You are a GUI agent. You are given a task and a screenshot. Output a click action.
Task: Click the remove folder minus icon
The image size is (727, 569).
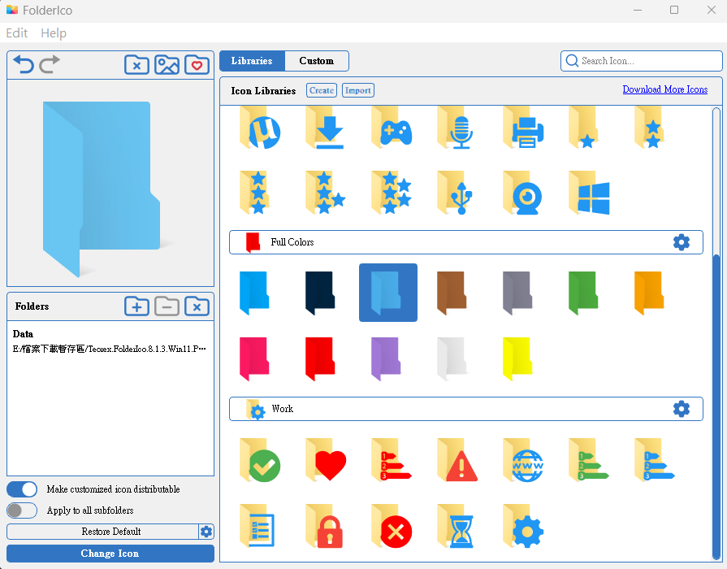click(x=167, y=306)
